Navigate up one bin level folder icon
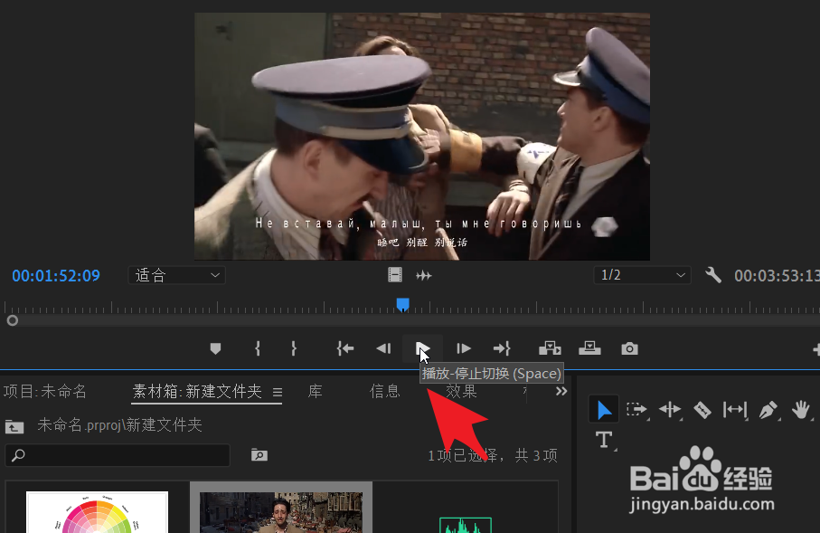 pyautogui.click(x=14, y=427)
